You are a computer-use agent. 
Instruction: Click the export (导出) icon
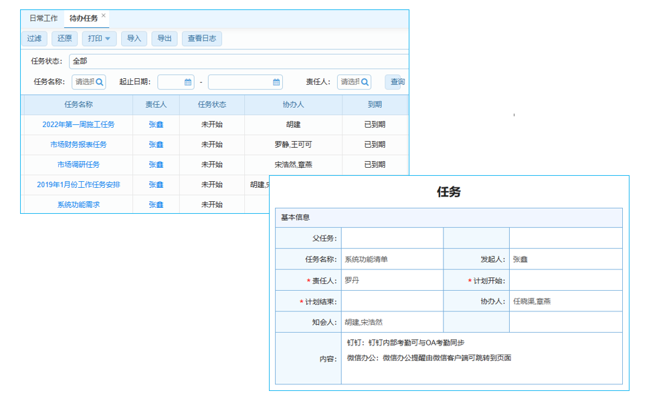tap(165, 39)
